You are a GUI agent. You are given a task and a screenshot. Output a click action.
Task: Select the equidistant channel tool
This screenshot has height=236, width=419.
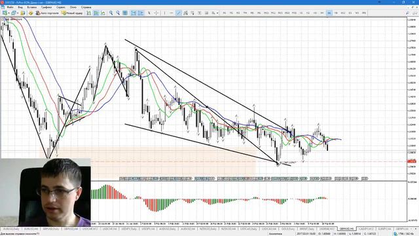point(185,13)
